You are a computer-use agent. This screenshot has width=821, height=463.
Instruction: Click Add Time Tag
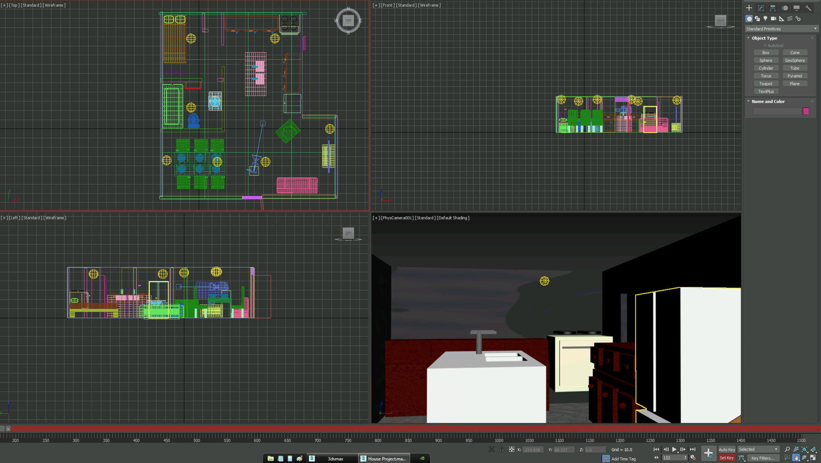(x=623, y=458)
